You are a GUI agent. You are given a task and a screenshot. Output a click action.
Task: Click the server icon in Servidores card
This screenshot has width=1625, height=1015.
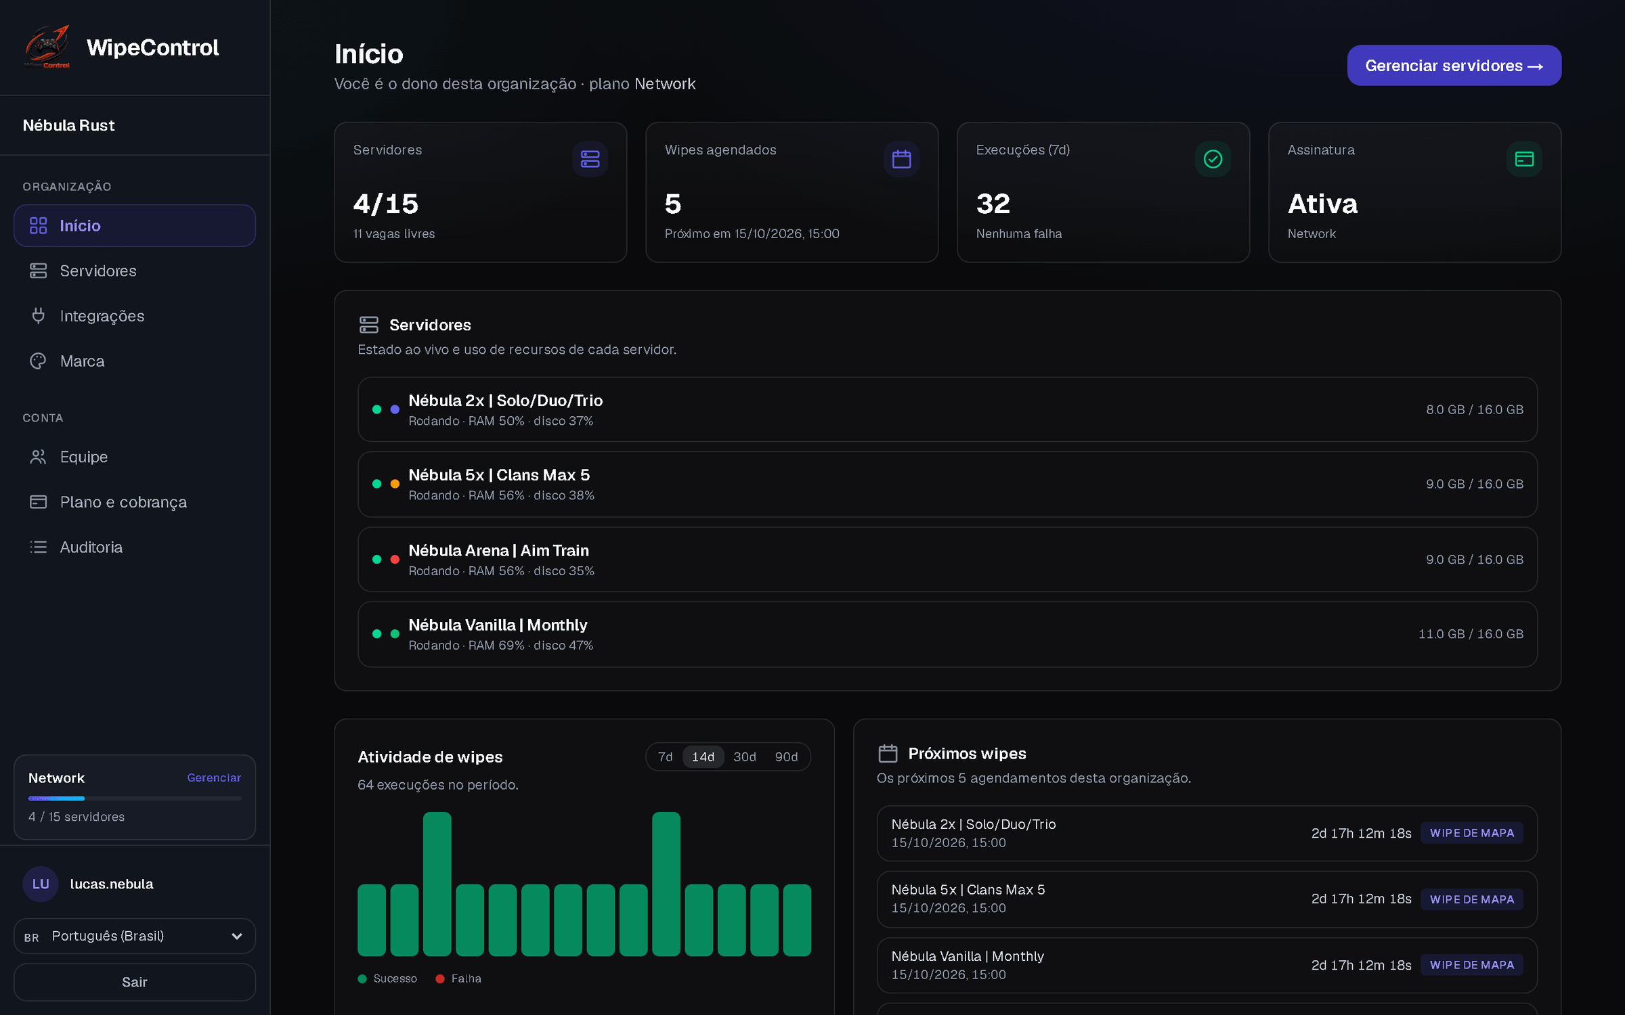590,159
